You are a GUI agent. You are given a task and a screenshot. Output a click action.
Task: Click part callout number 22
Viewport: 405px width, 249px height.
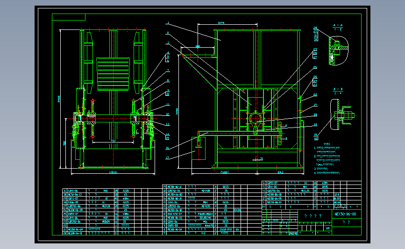pyautogui.click(x=315, y=95)
